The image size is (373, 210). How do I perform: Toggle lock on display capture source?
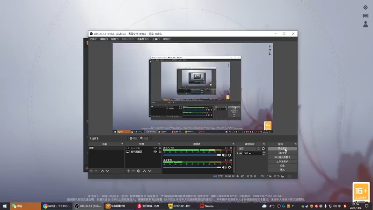pos(159,152)
